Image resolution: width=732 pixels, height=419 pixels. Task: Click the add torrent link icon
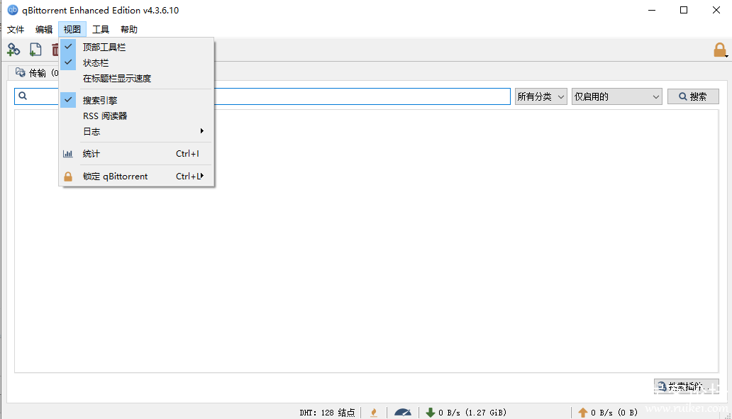[x=13, y=50]
